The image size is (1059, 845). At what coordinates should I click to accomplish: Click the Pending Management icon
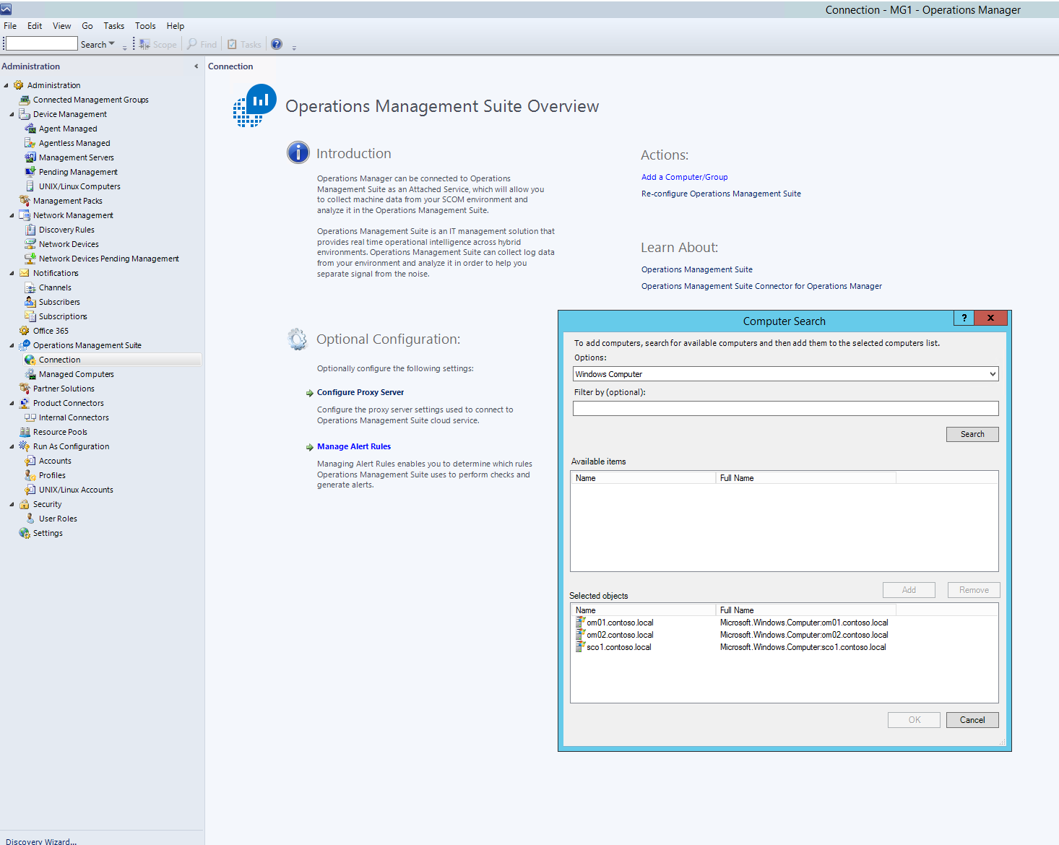[x=30, y=172]
